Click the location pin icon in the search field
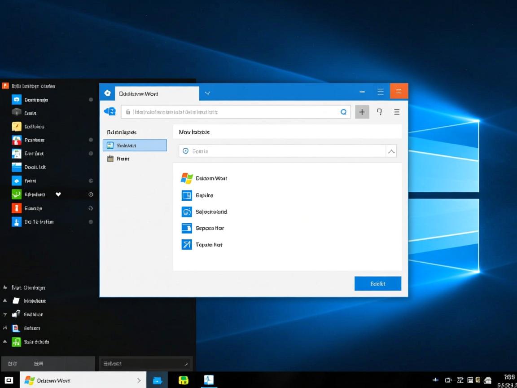The height and width of the screenshot is (388, 517). 185,151
